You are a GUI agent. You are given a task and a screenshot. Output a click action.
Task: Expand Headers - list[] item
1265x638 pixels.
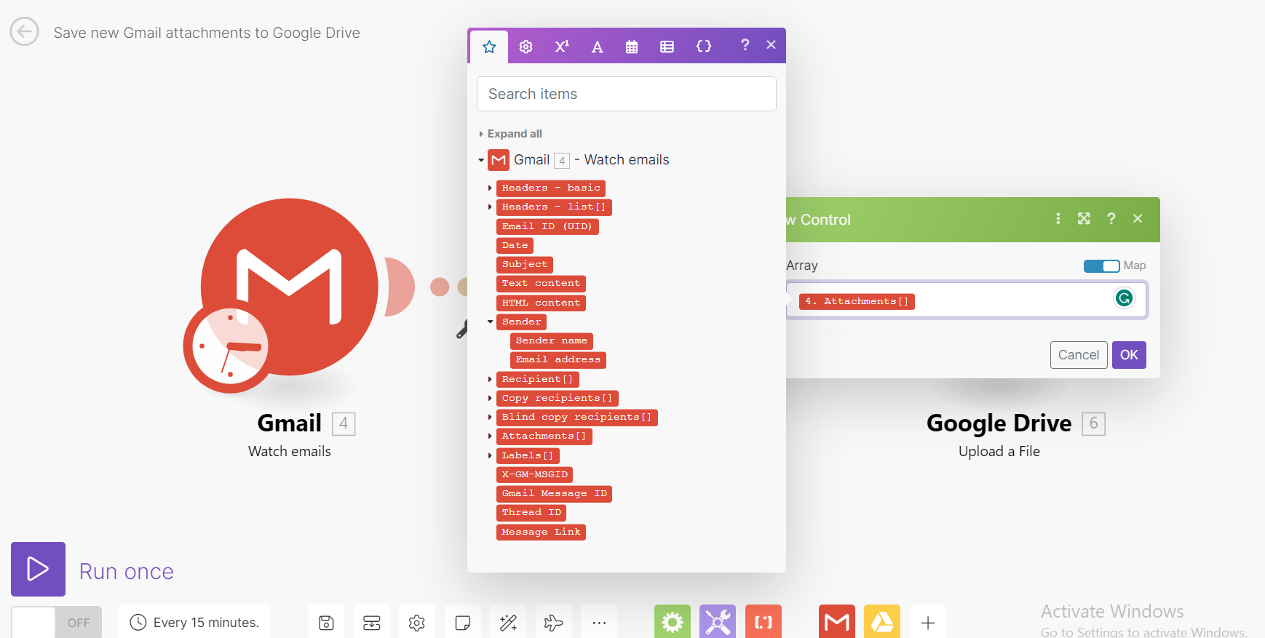pos(490,207)
